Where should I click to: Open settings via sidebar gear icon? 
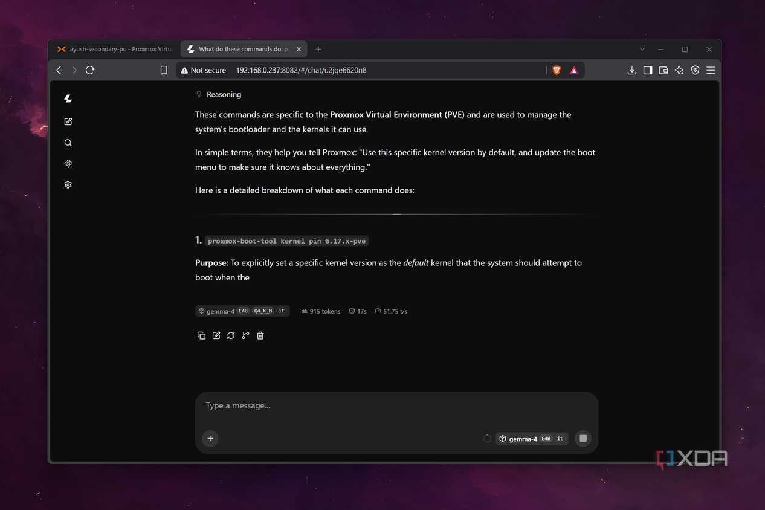68,184
